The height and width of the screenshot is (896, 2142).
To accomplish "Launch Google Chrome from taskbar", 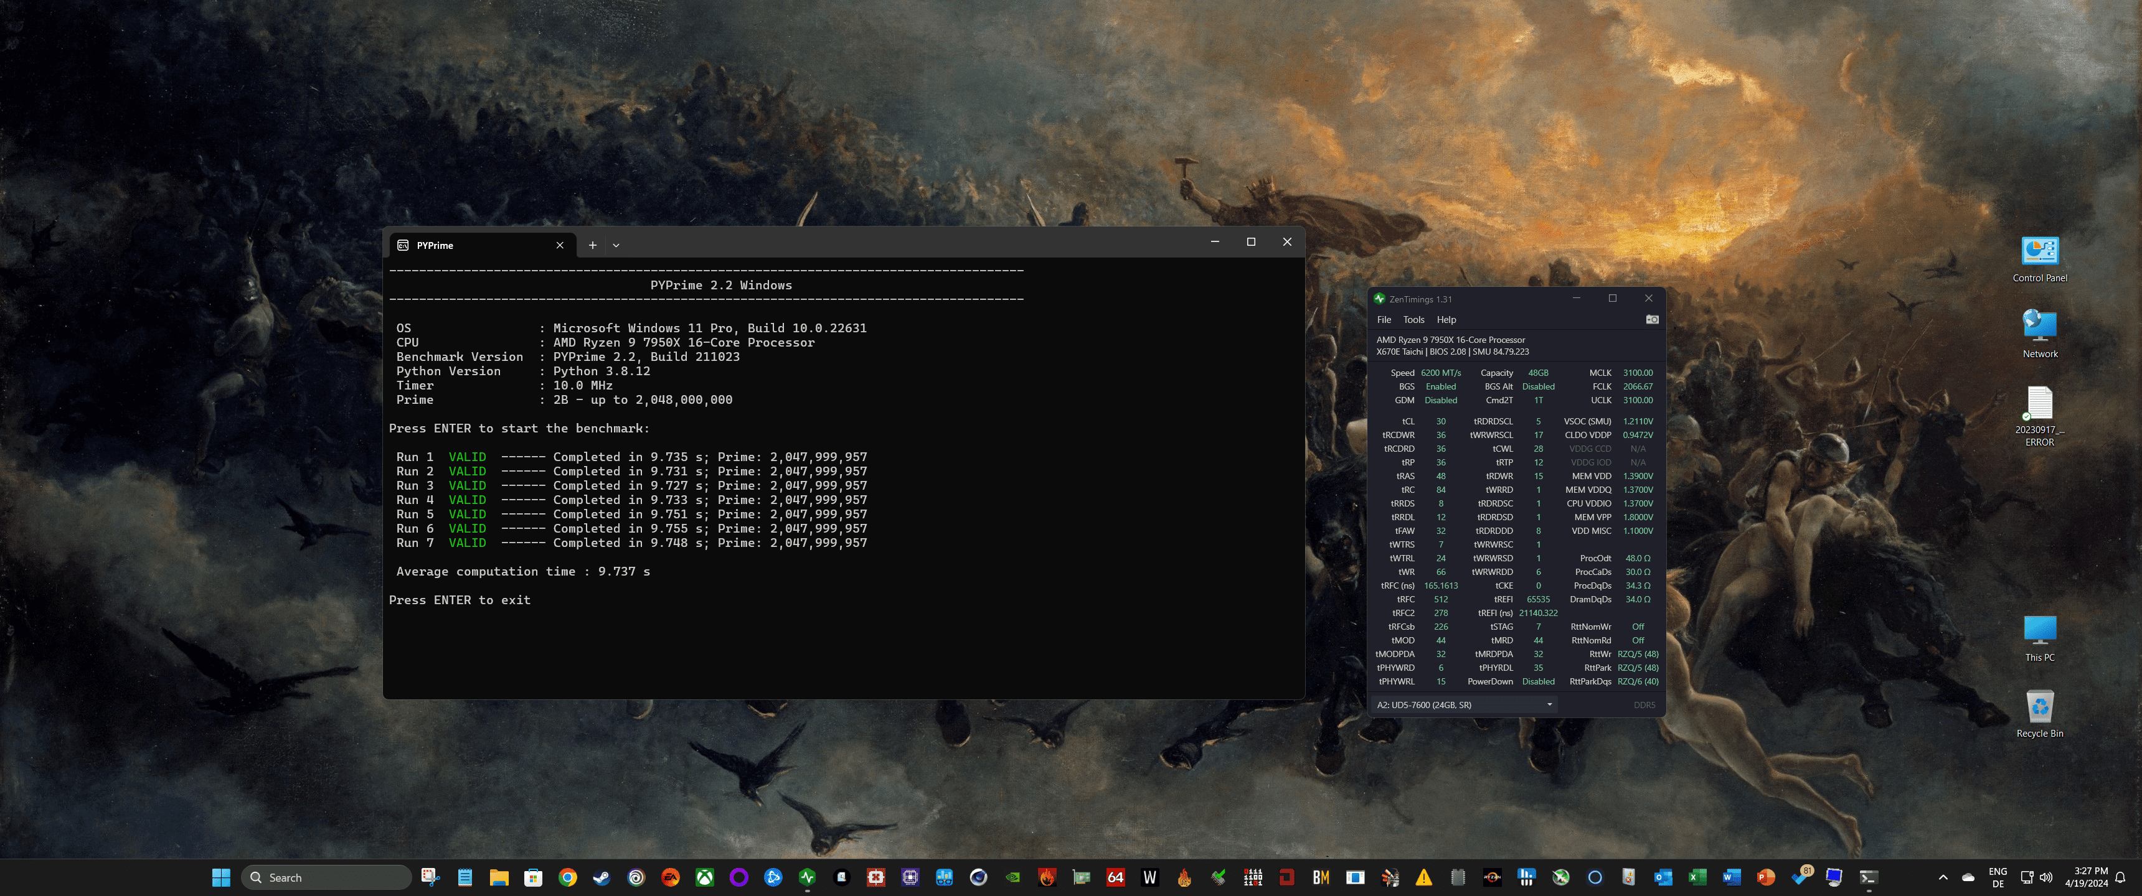I will tap(567, 877).
